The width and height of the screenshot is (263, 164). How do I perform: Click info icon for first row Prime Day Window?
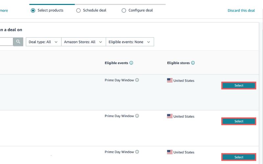click(137, 80)
